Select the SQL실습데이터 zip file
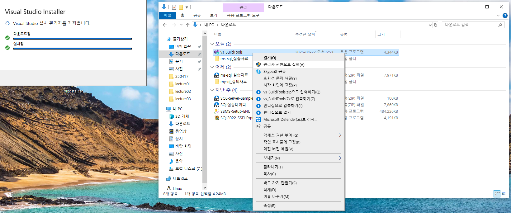 click(x=233, y=105)
